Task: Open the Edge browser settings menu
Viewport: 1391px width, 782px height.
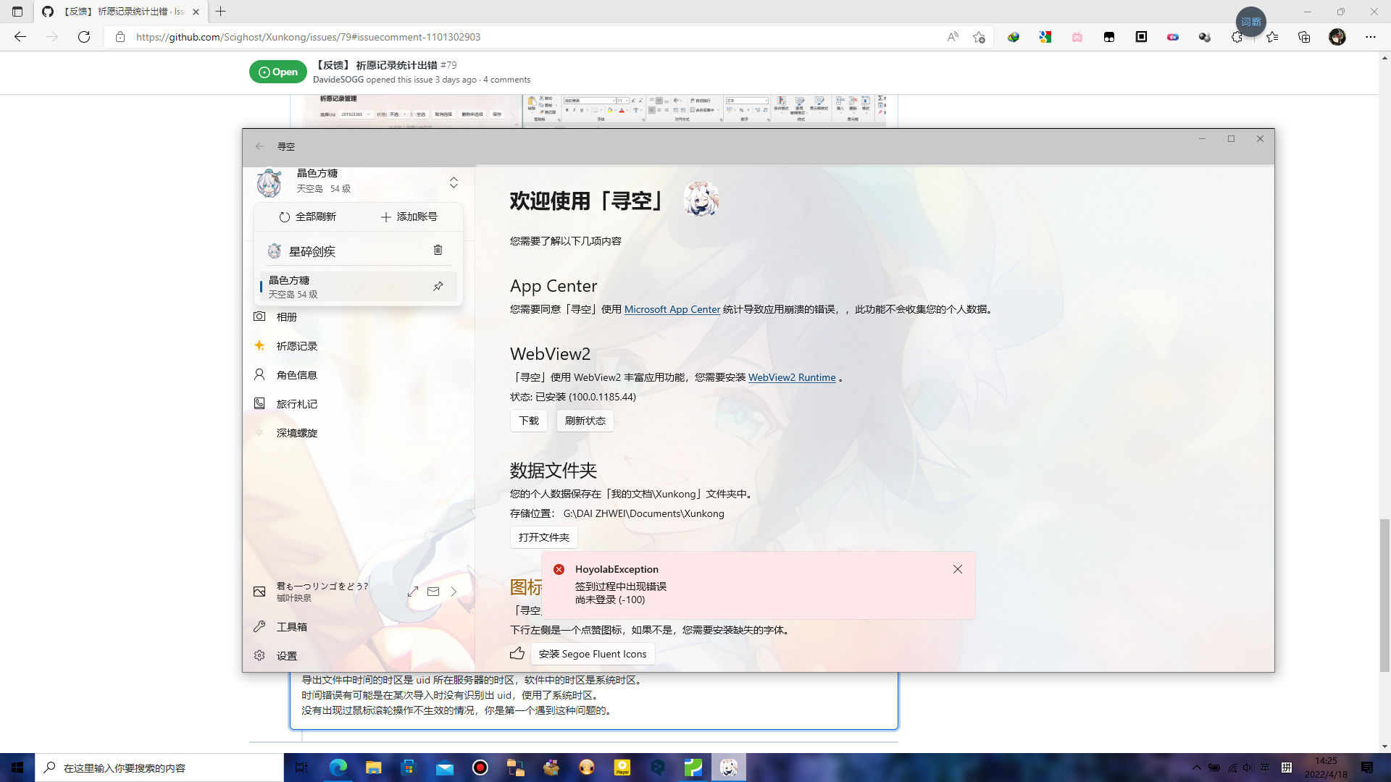Action: pos(1371,37)
